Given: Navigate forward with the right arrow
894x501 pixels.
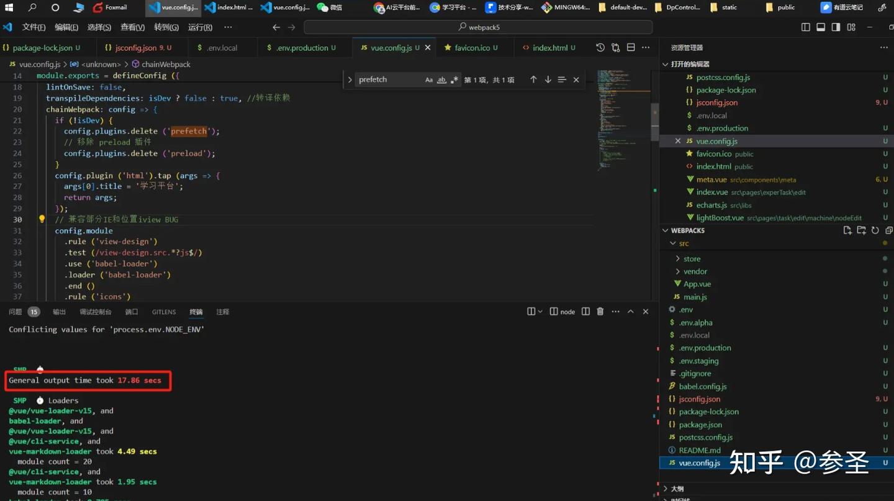Looking at the screenshot, I should 292,27.
